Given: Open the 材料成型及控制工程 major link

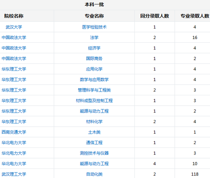Looking at the screenshot, I should [94, 101].
